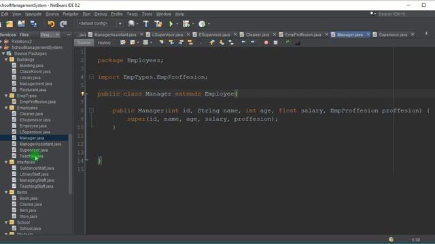The width and height of the screenshot is (435, 244).
Task: Click the lightbulb hint on line 6
Action: (82, 94)
